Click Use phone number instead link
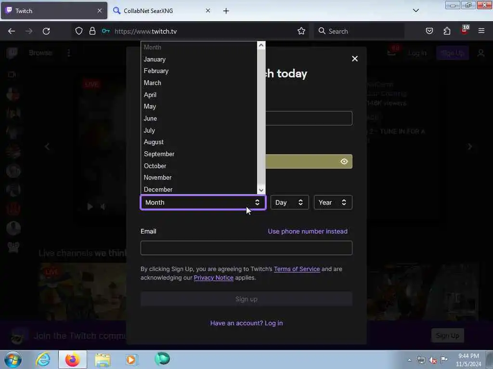 pyautogui.click(x=308, y=231)
